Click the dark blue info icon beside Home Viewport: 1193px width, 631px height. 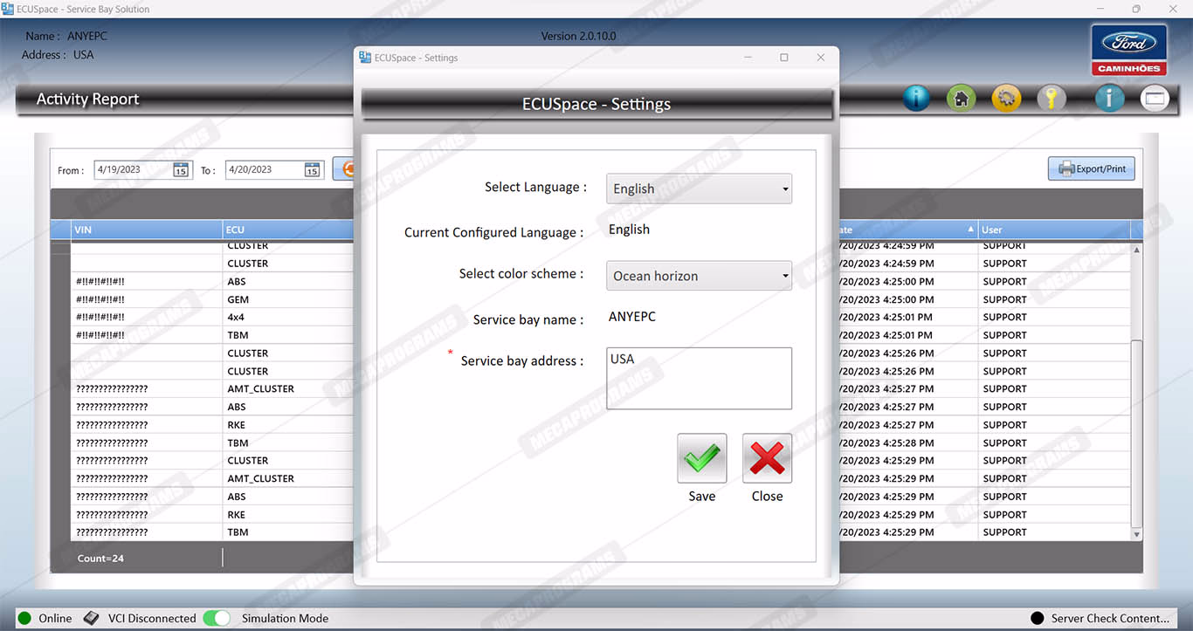coord(916,99)
